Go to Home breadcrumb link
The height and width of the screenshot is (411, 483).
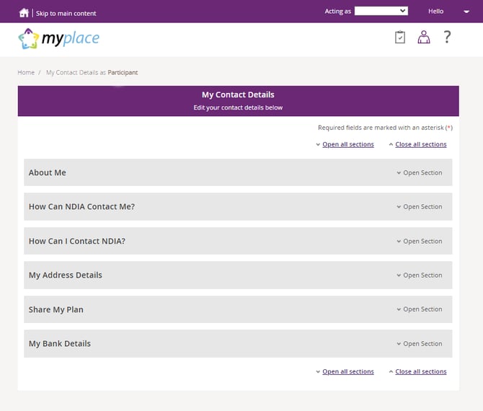click(x=26, y=73)
